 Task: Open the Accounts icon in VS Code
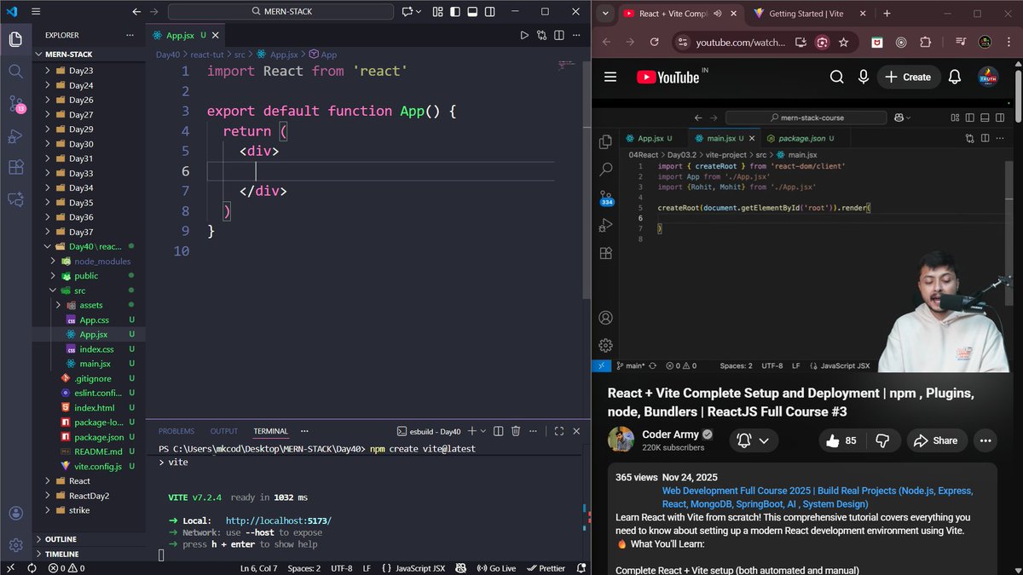[15, 514]
